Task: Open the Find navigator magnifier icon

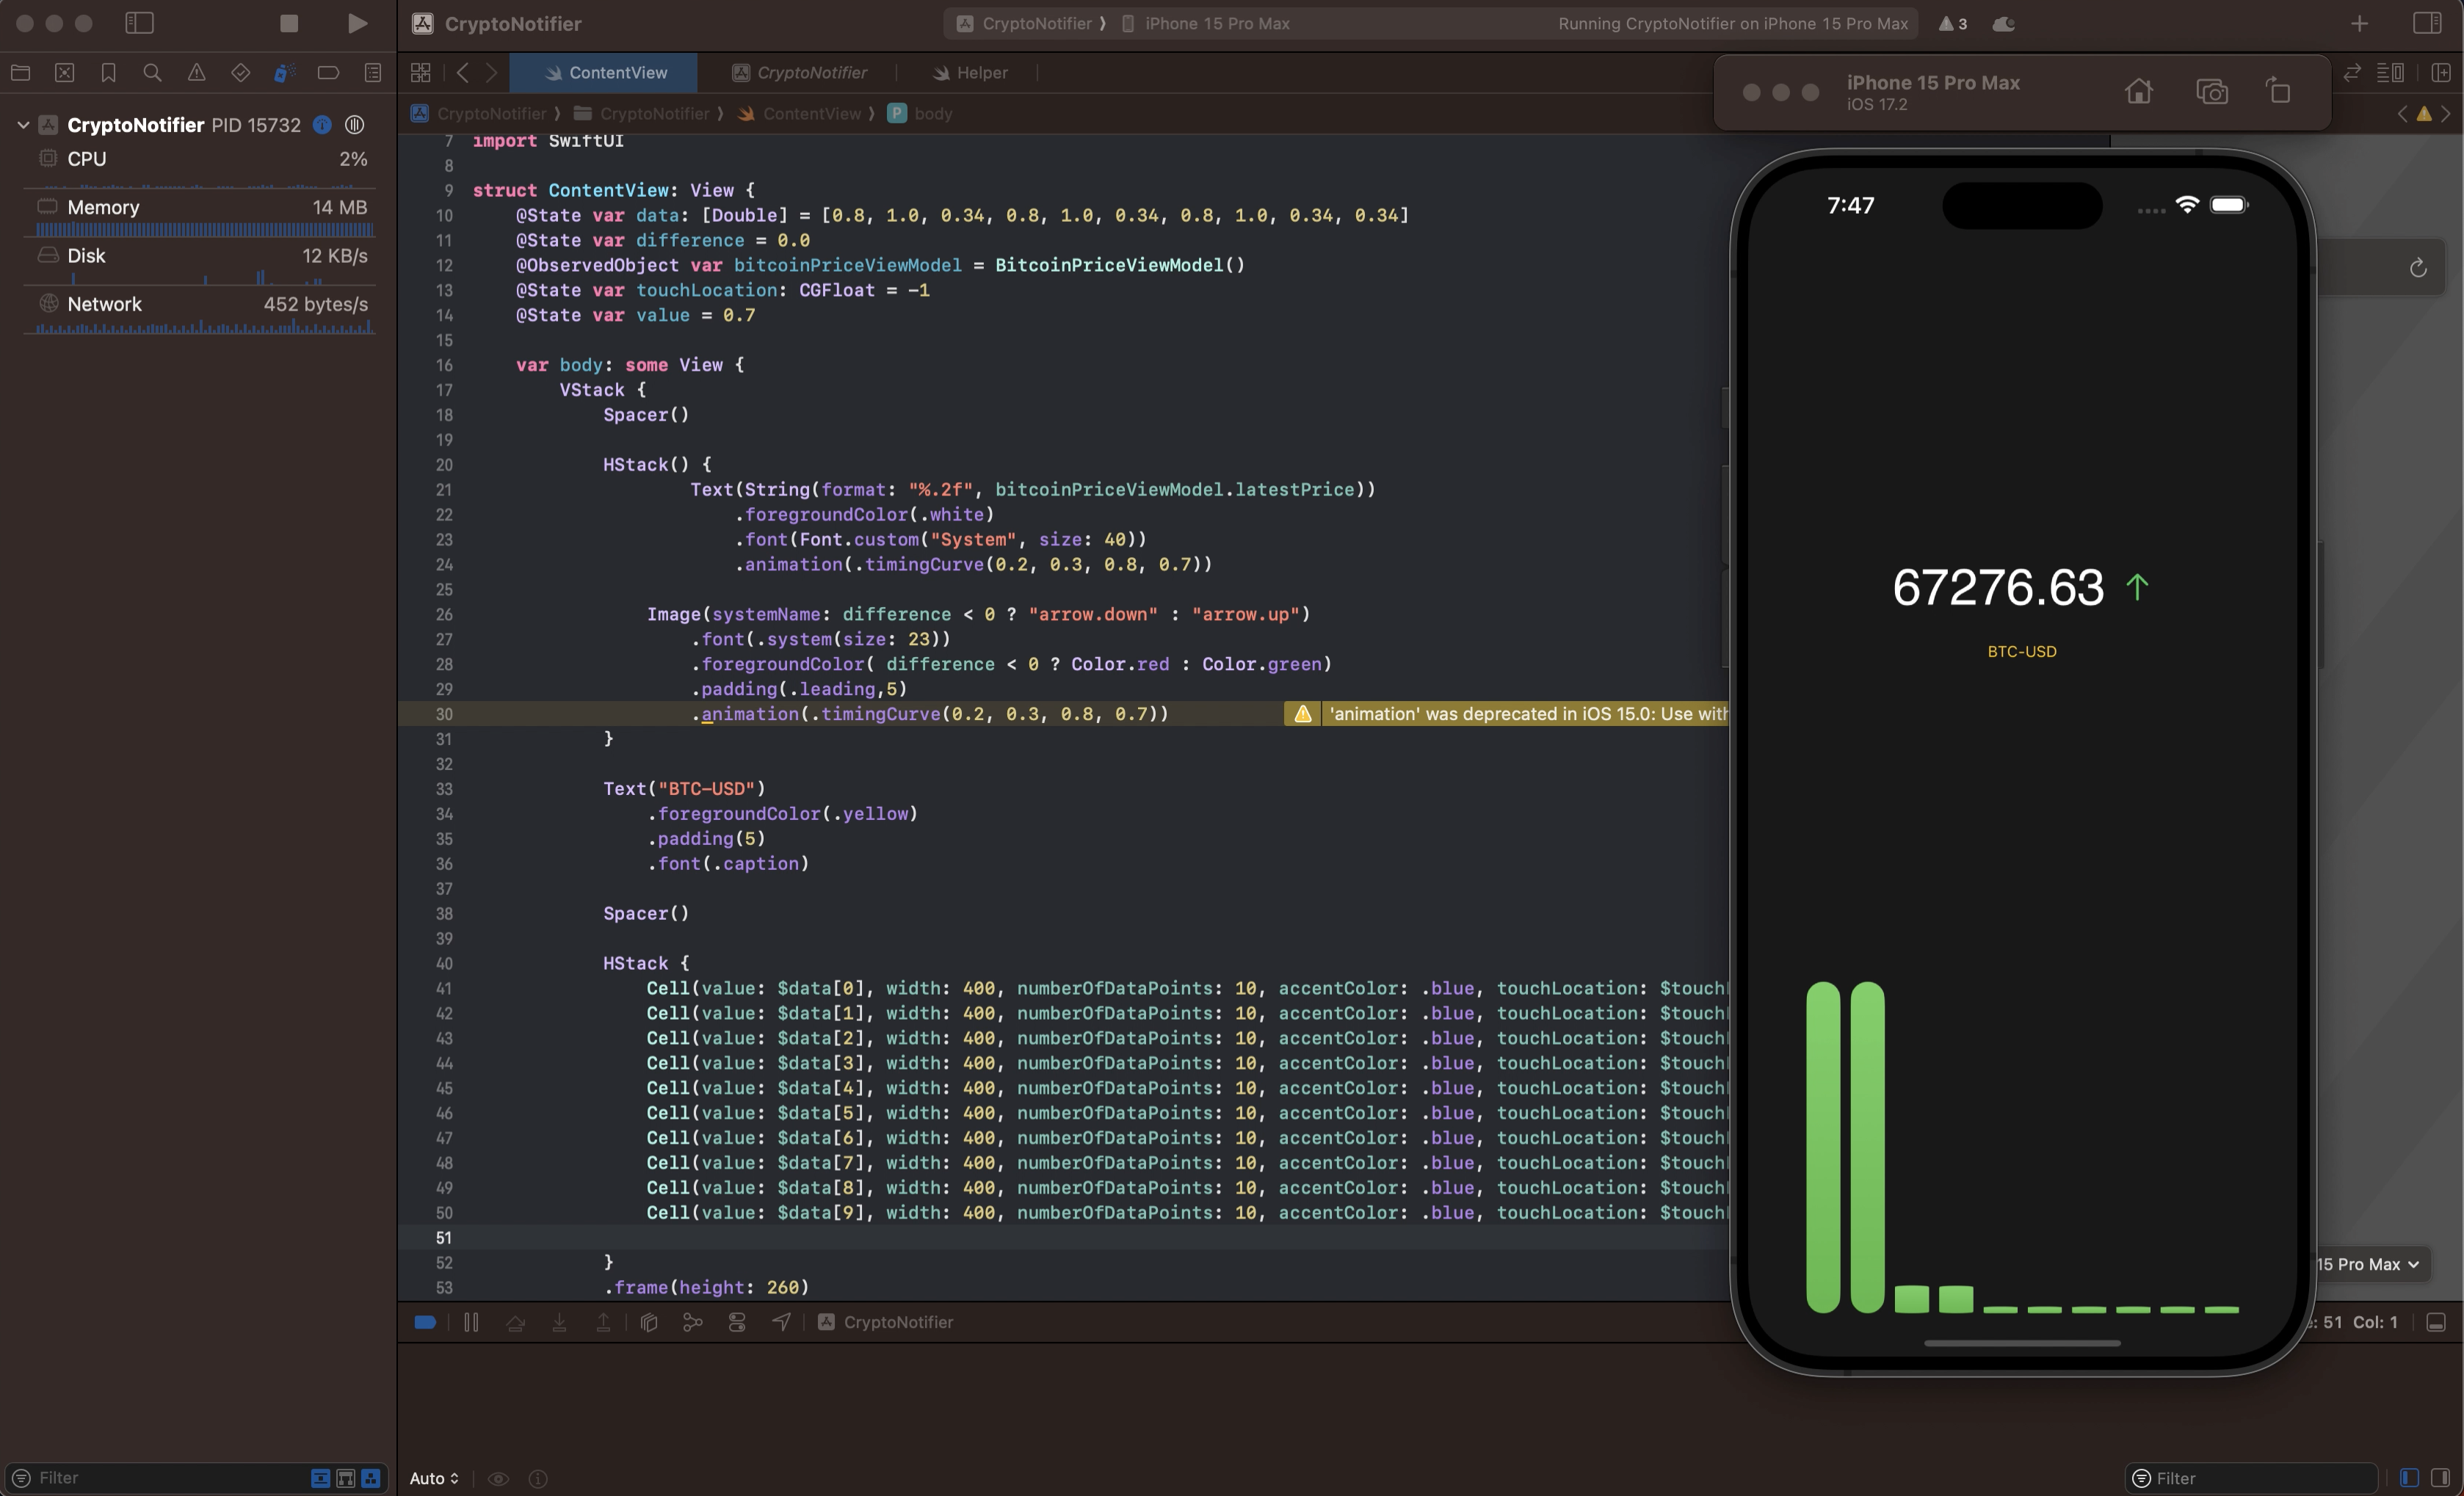Action: click(x=152, y=73)
